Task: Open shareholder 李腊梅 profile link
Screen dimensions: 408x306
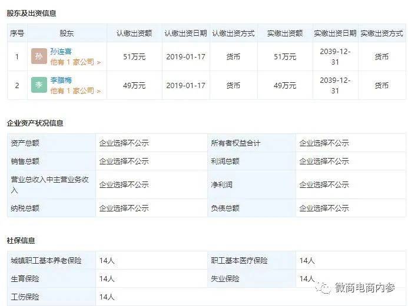Action: point(61,80)
